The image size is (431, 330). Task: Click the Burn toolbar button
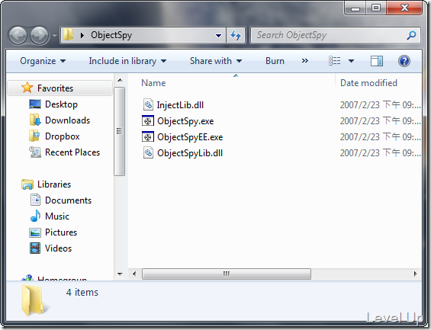(x=275, y=61)
